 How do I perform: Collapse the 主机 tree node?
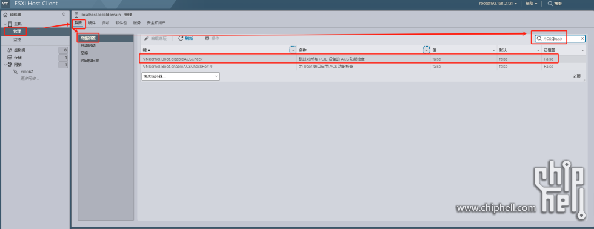[x=5, y=24]
